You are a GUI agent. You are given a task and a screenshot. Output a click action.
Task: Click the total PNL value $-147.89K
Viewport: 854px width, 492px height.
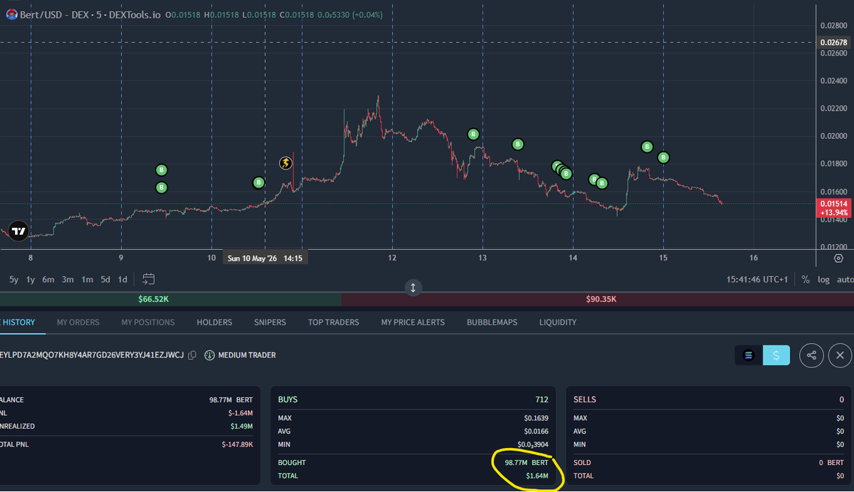(x=237, y=444)
